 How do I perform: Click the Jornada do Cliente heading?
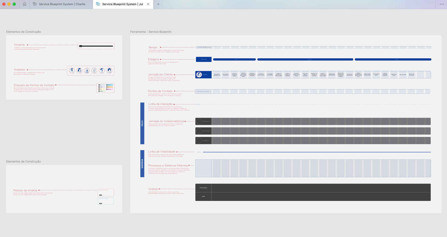pos(160,75)
